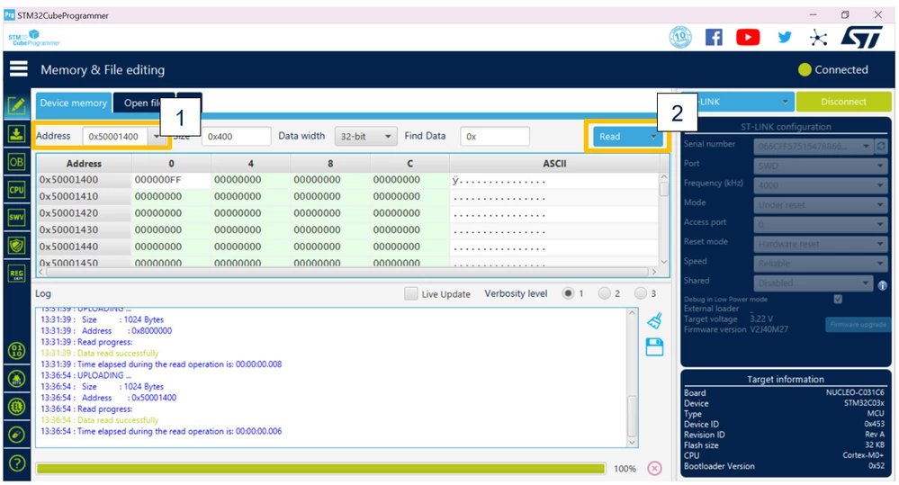Screen dimensions: 899x485
Task: Click the green Disconnect button
Action: point(843,102)
